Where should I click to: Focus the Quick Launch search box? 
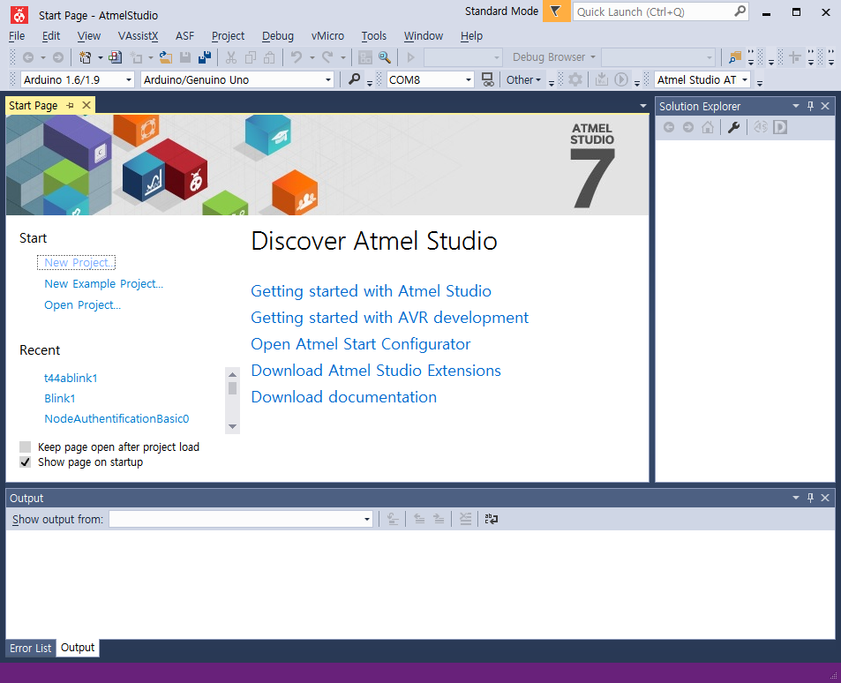click(652, 11)
